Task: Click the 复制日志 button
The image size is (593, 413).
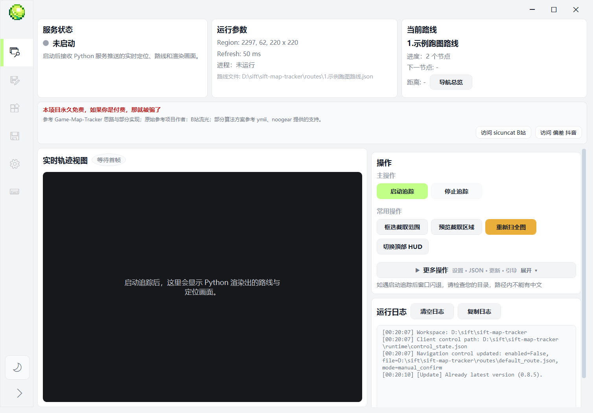Action: (x=479, y=311)
